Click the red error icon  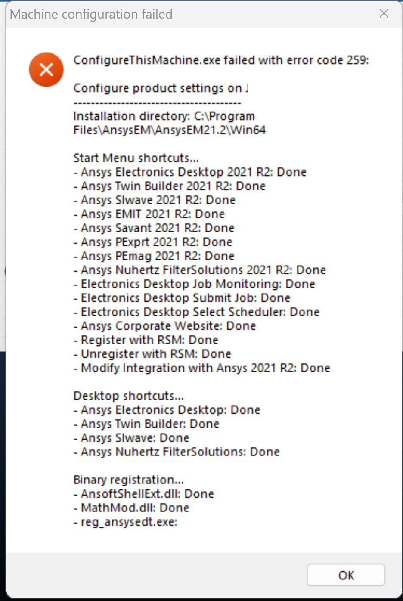46,69
